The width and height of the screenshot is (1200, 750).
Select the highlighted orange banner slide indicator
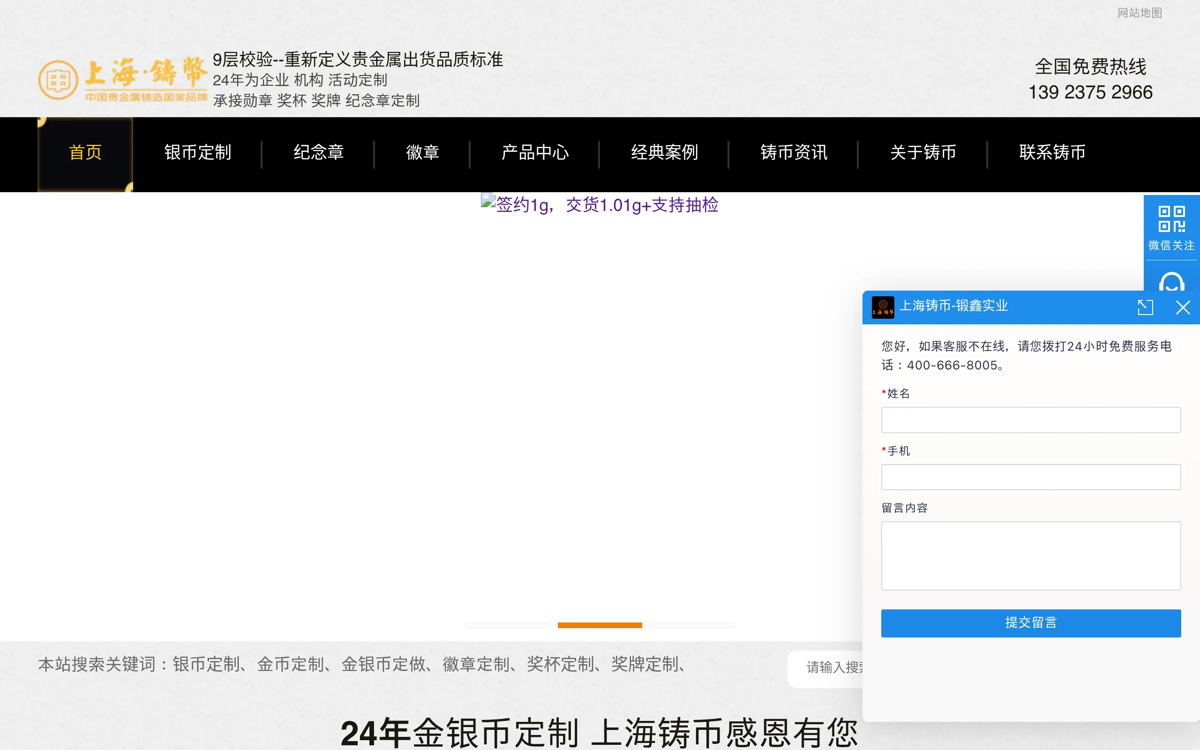pyautogui.click(x=600, y=625)
